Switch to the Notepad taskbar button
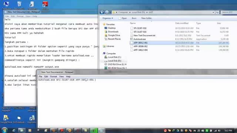This screenshot has width=237, height=133. (101, 130)
